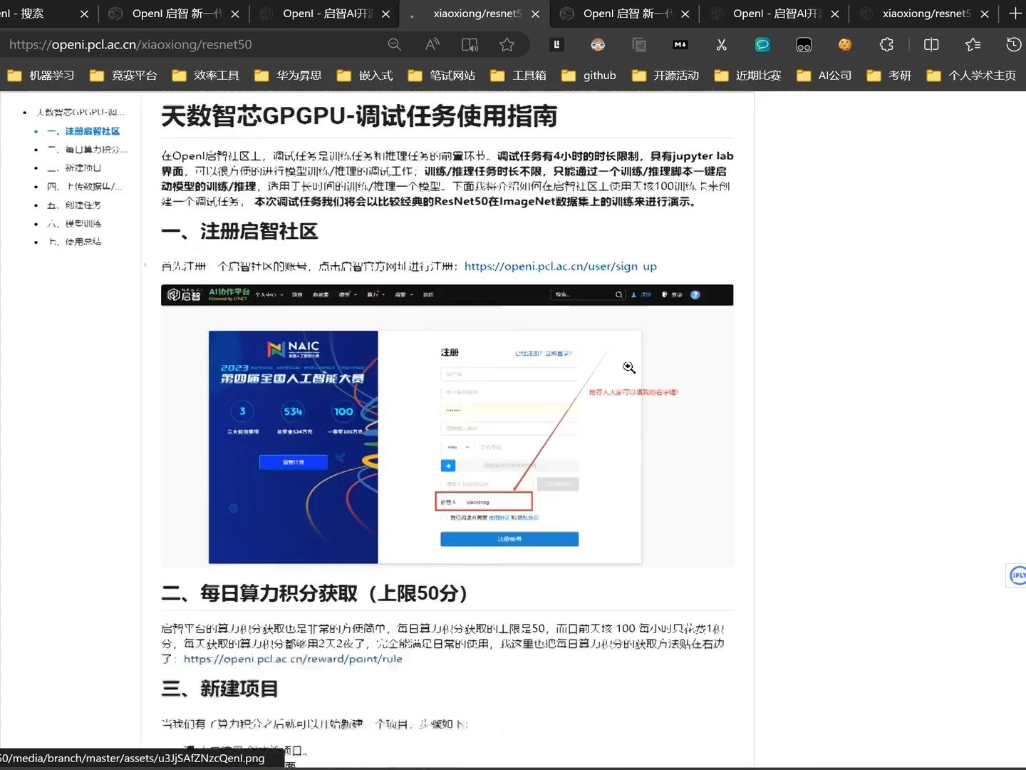Expand 嵌入式 bookmarks folder
Image resolution: width=1026 pixels, height=770 pixels.
click(365, 75)
